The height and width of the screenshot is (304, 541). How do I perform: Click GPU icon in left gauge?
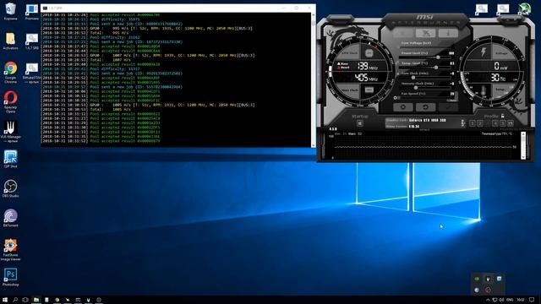[x=369, y=52]
